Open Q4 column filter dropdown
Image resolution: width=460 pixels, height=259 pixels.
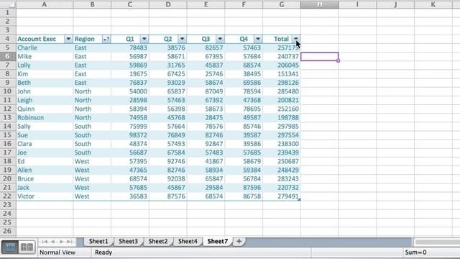(x=258, y=39)
